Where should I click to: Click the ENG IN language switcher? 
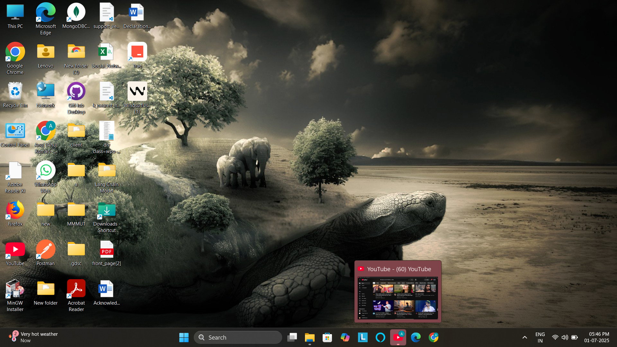540,337
